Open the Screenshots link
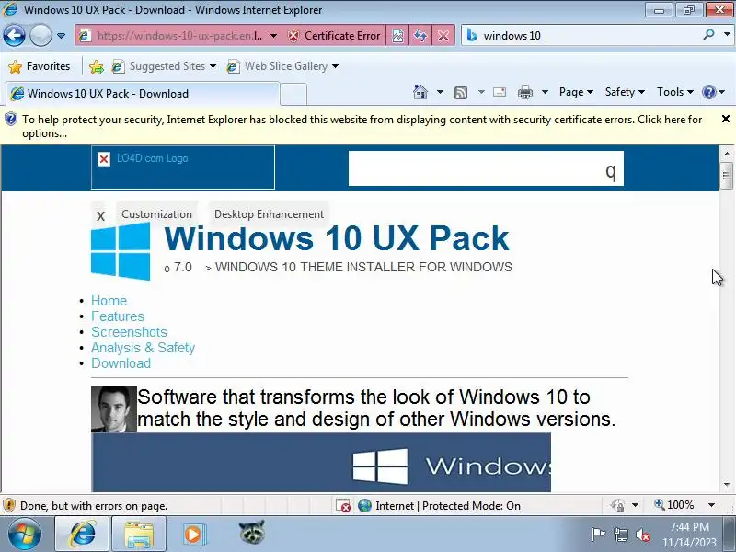The width and height of the screenshot is (736, 552). point(129,332)
